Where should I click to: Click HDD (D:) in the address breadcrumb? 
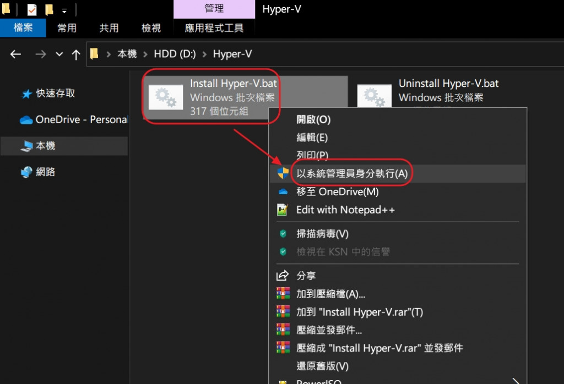tap(175, 54)
